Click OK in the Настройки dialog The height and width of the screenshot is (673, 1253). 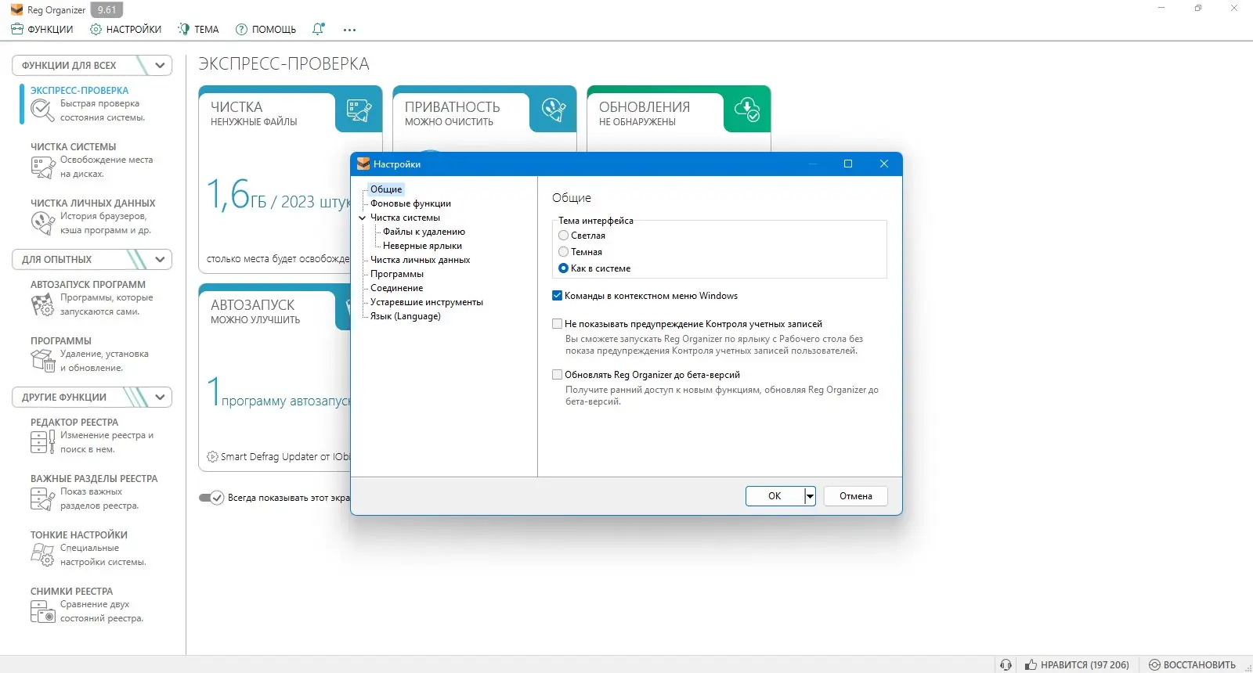coord(775,496)
